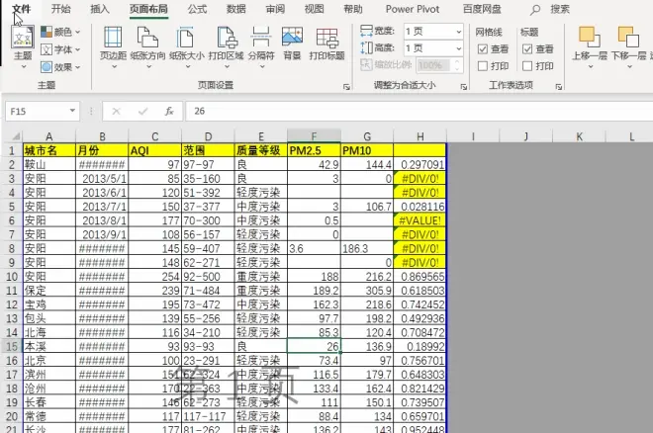Select cell containing 鞍山
Viewport: 653px width, 433px height.
click(49, 165)
